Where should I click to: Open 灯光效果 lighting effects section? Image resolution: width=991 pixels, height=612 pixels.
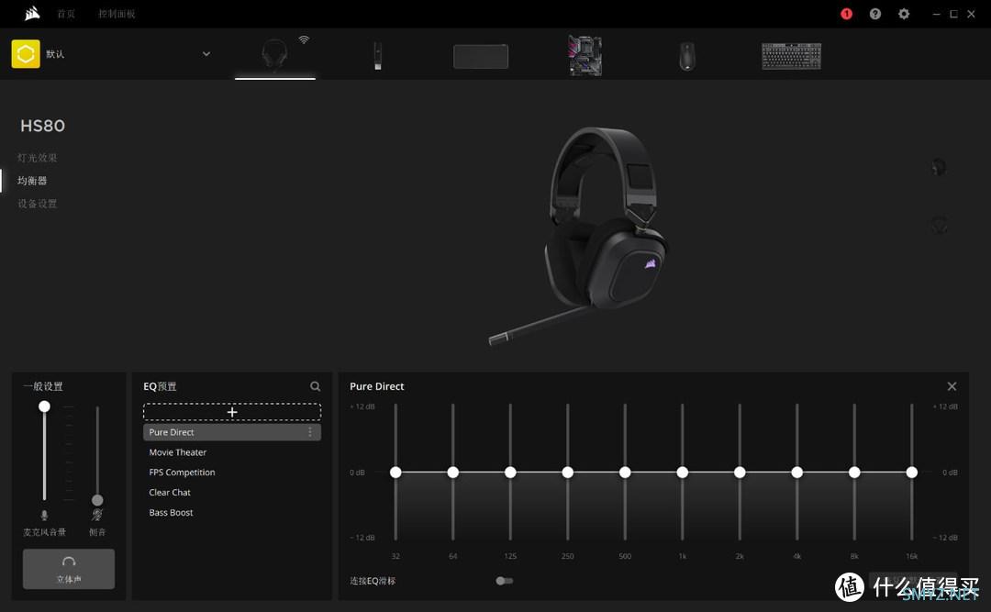(x=38, y=158)
